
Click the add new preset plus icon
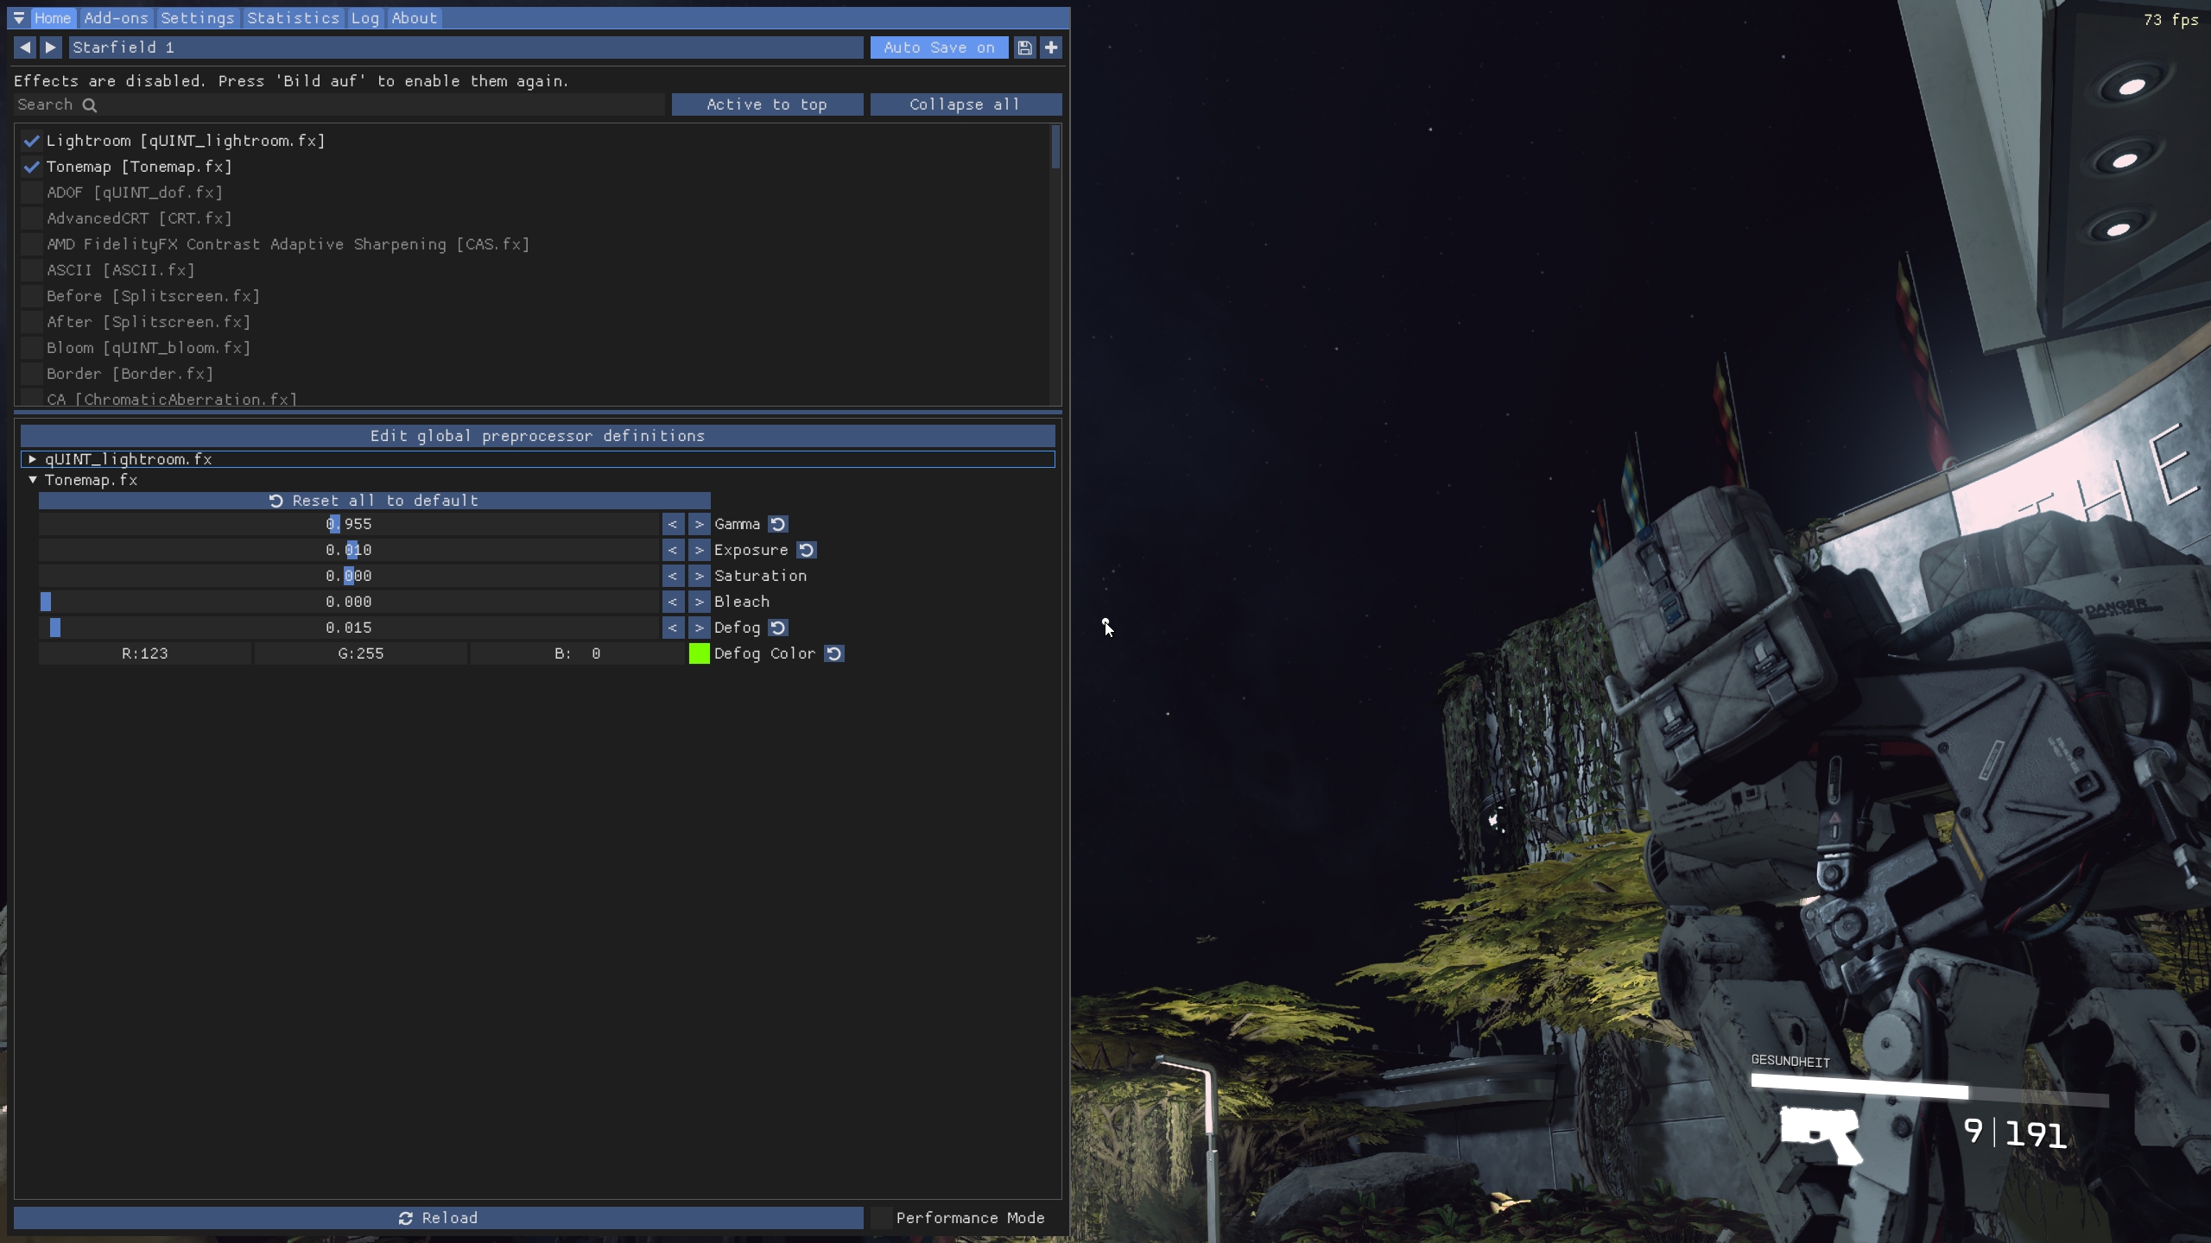(x=1051, y=47)
